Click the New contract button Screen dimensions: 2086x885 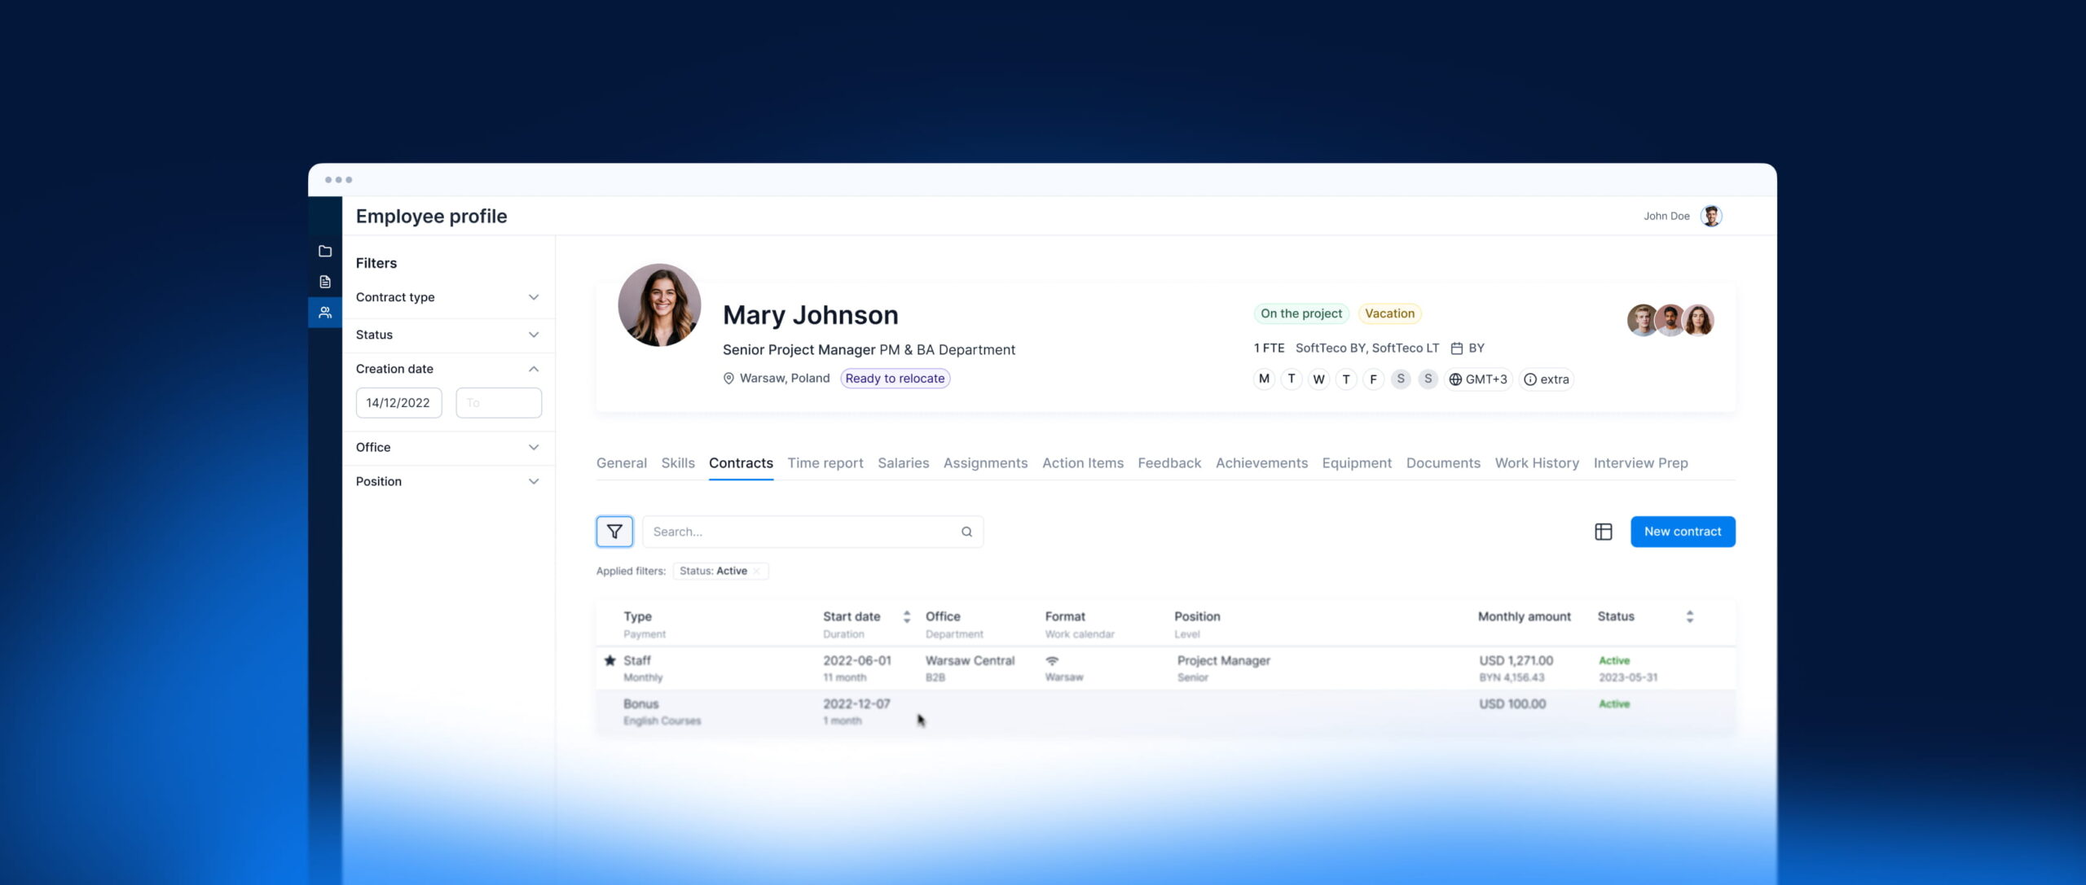pos(1683,532)
